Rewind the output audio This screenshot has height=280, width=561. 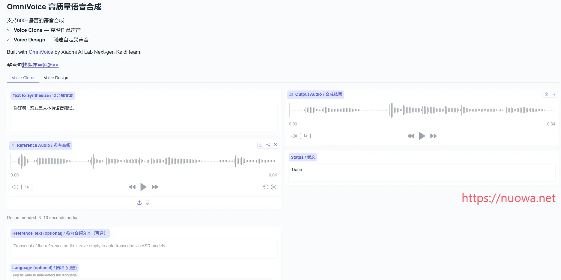coord(410,136)
